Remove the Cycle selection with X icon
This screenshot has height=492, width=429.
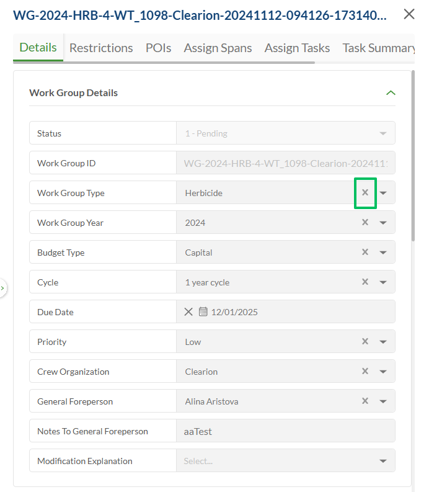tap(365, 282)
